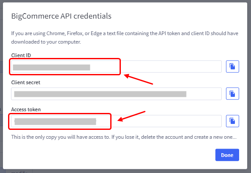Viewport: 251px width, 173px height.
Task: Click the Client ID label
Action: 21,55
